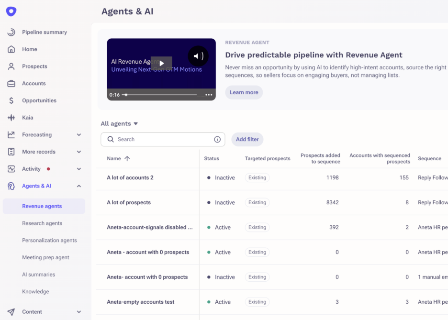This screenshot has height=320, width=448.
Task: Select AI summaries submenu item
Action: click(x=39, y=275)
